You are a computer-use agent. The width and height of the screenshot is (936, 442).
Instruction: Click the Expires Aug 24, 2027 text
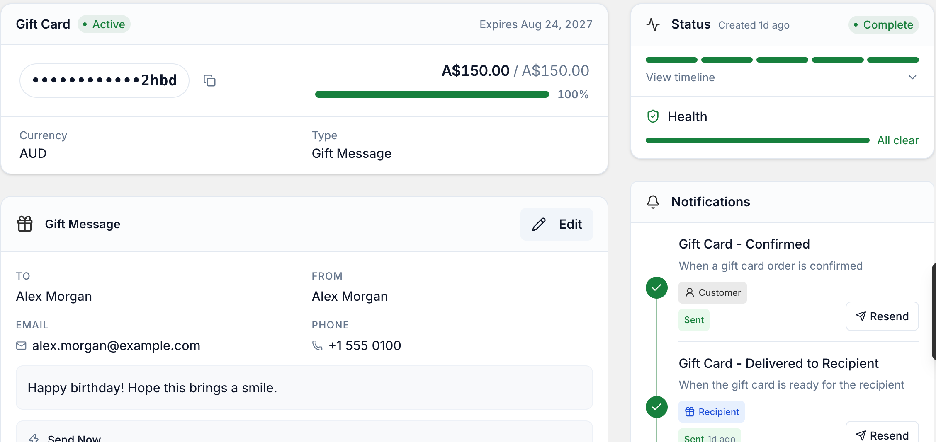click(536, 24)
